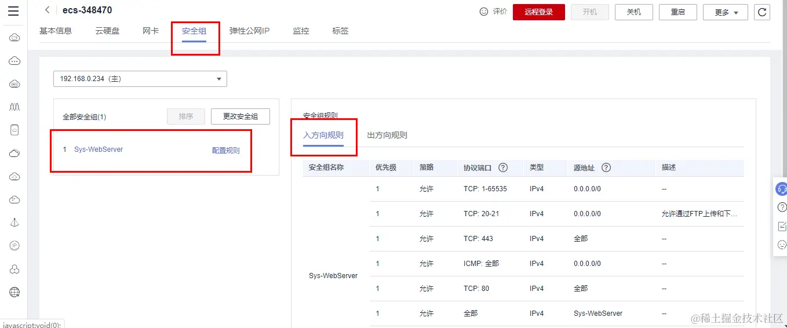Click the Sys-WebServer source address cell
The image size is (787, 328).
(598, 314)
